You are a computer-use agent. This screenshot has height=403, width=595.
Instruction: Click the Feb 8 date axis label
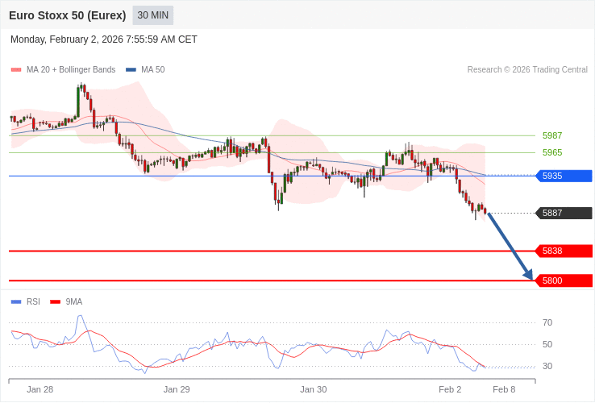click(x=504, y=389)
